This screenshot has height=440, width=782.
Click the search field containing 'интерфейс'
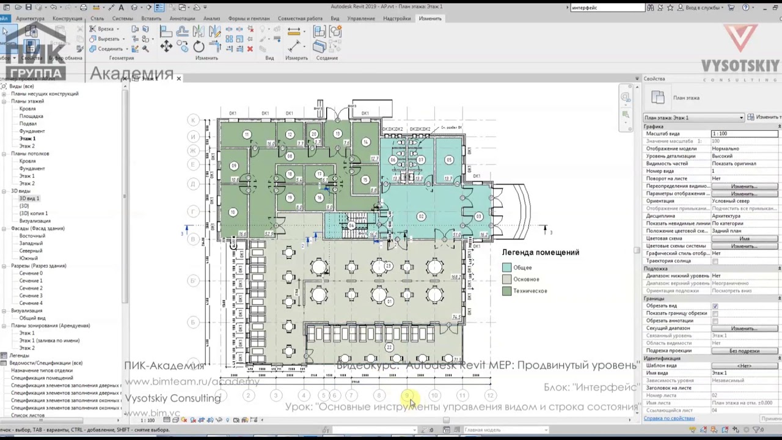point(607,7)
